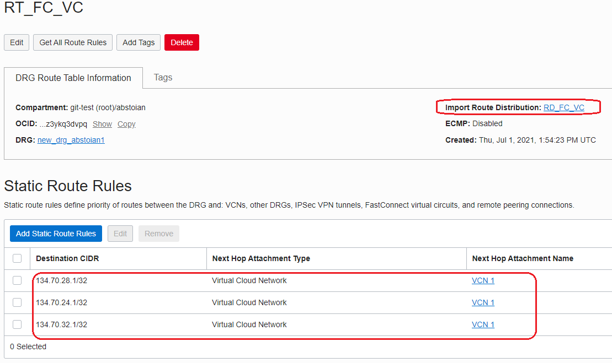Click the Edit button below the RT_FC_VC title
Screen dimensions: 612x363
[17, 42]
